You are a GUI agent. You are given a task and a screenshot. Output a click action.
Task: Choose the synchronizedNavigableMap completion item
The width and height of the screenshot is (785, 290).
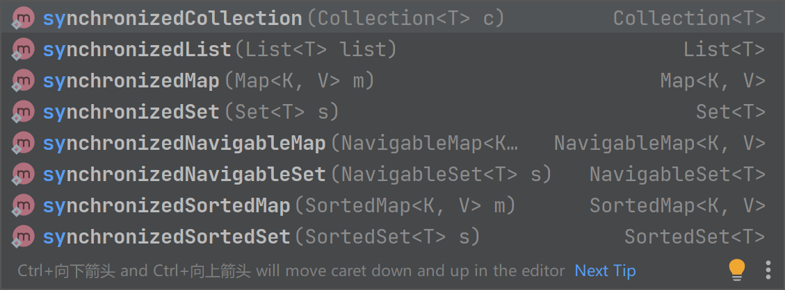[x=184, y=144]
